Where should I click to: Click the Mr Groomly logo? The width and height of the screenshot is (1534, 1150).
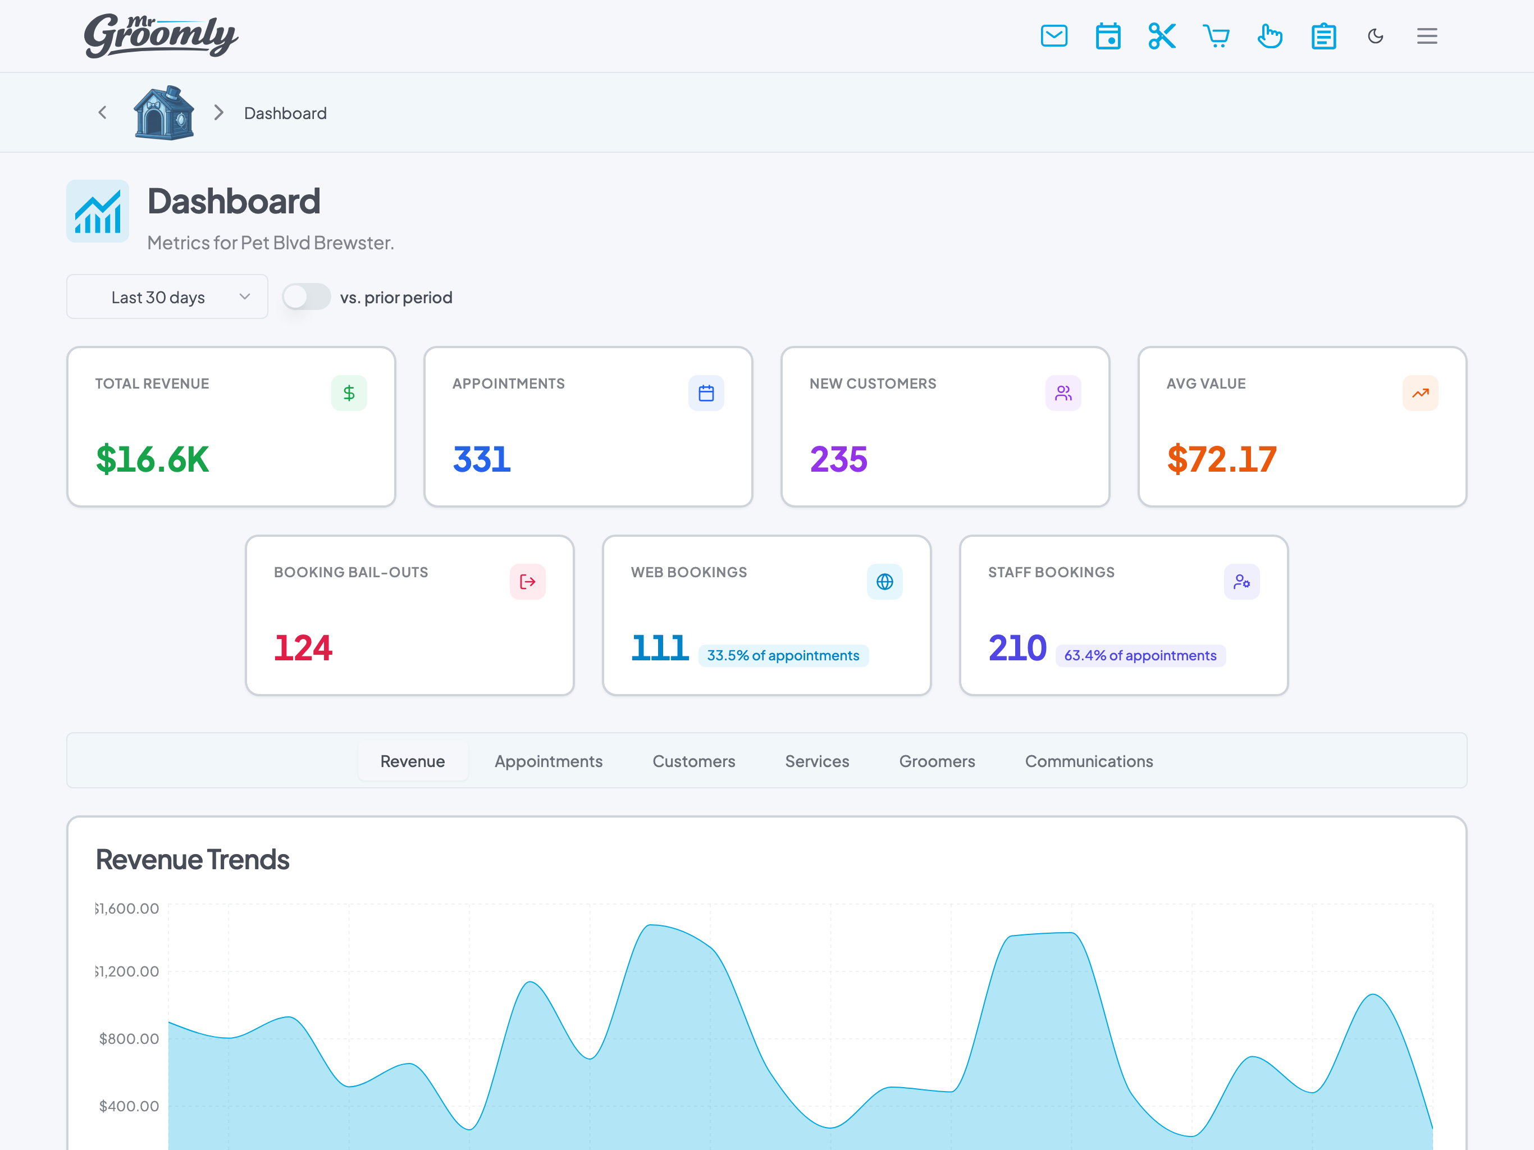pos(161,35)
